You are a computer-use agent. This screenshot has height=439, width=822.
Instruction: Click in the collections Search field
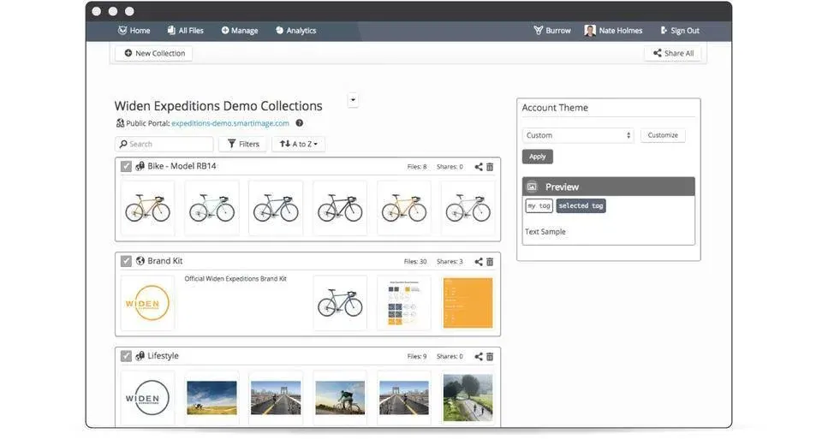(164, 145)
